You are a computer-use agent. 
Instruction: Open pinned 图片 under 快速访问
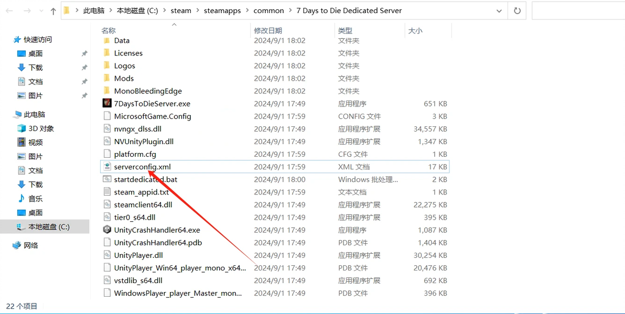tap(36, 95)
